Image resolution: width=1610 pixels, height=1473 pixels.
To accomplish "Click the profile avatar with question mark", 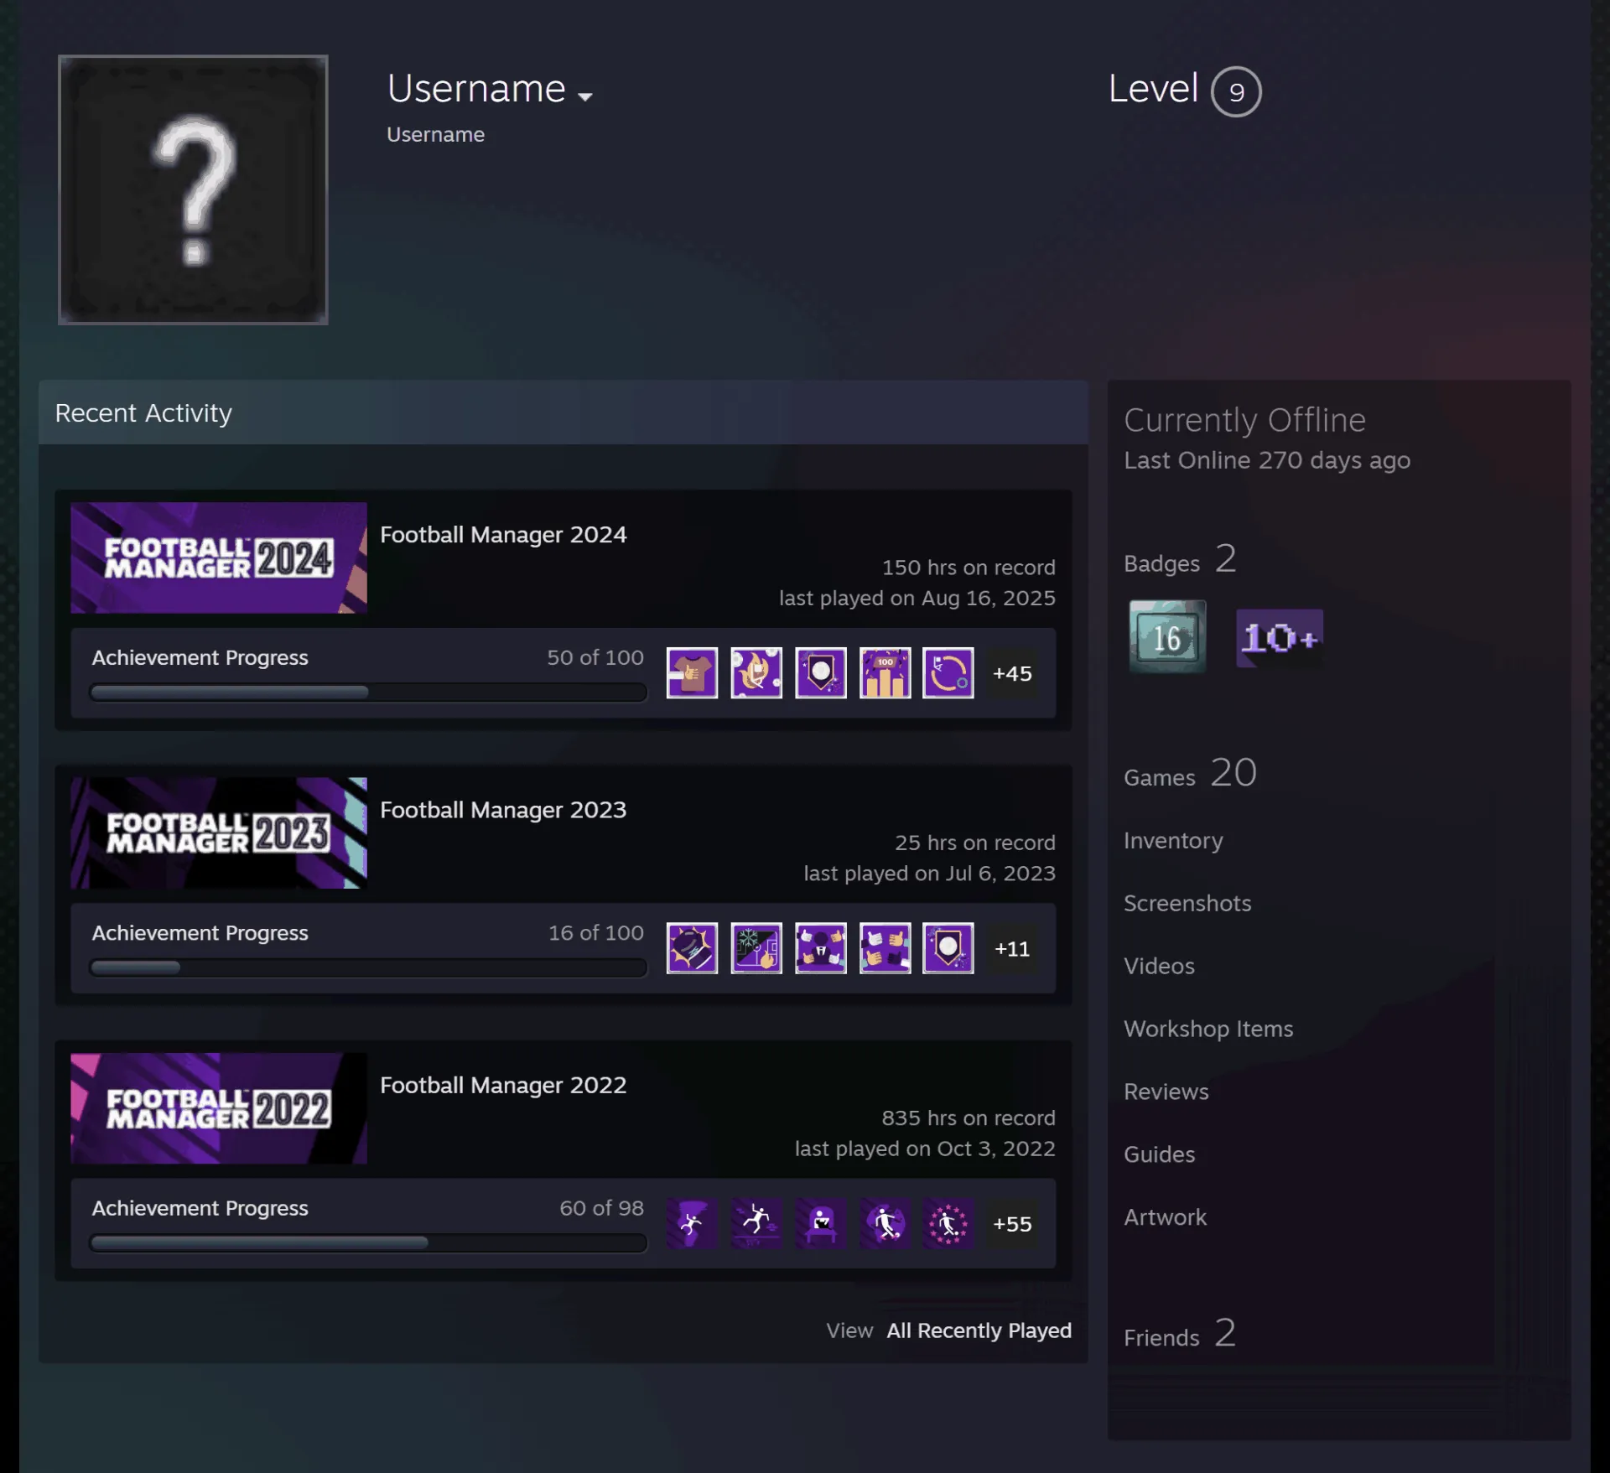I will pos(193,189).
